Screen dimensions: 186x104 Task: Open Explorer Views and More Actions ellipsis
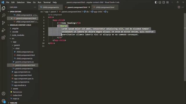click(x=35, y=7)
